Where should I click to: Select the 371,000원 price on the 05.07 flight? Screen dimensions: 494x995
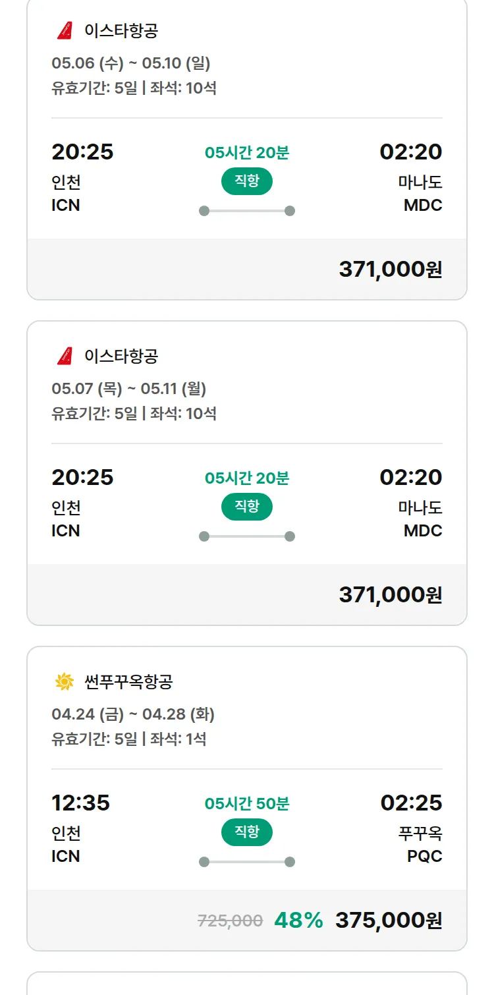(390, 594)
